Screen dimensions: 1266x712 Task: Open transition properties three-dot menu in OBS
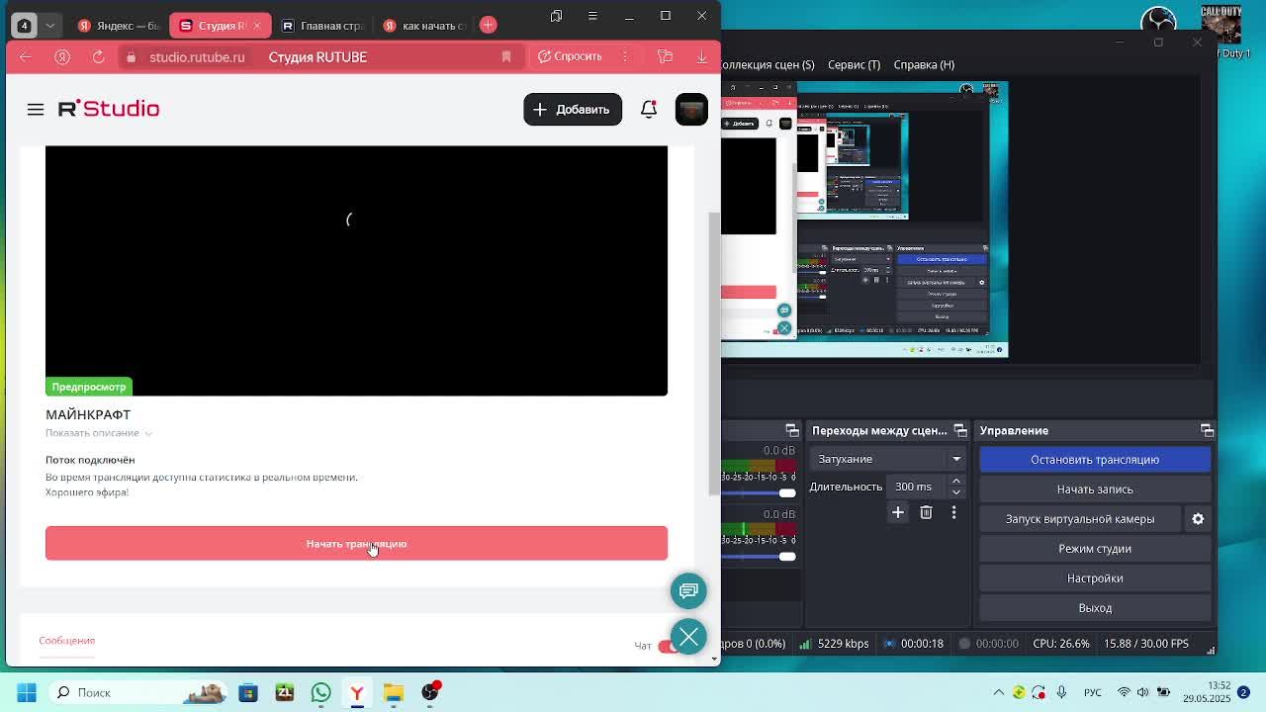click(x=953, y=512)
